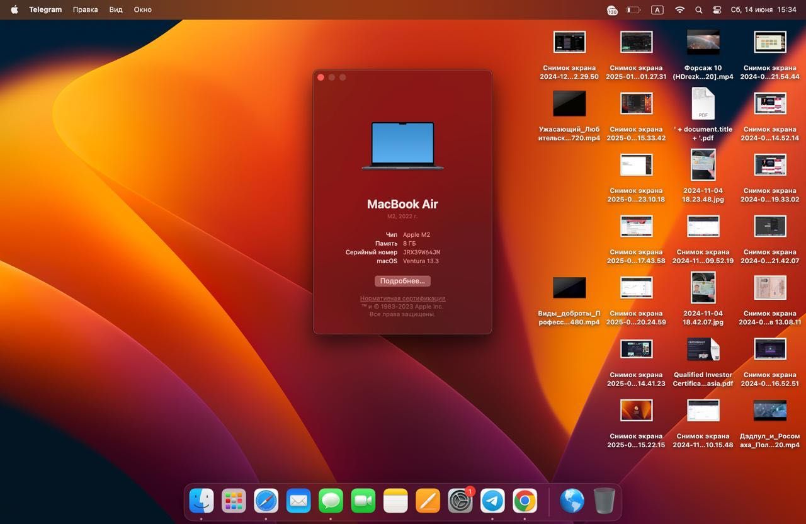Select video Ужасающий_Любительск...720.mp4

pos(569,117)
